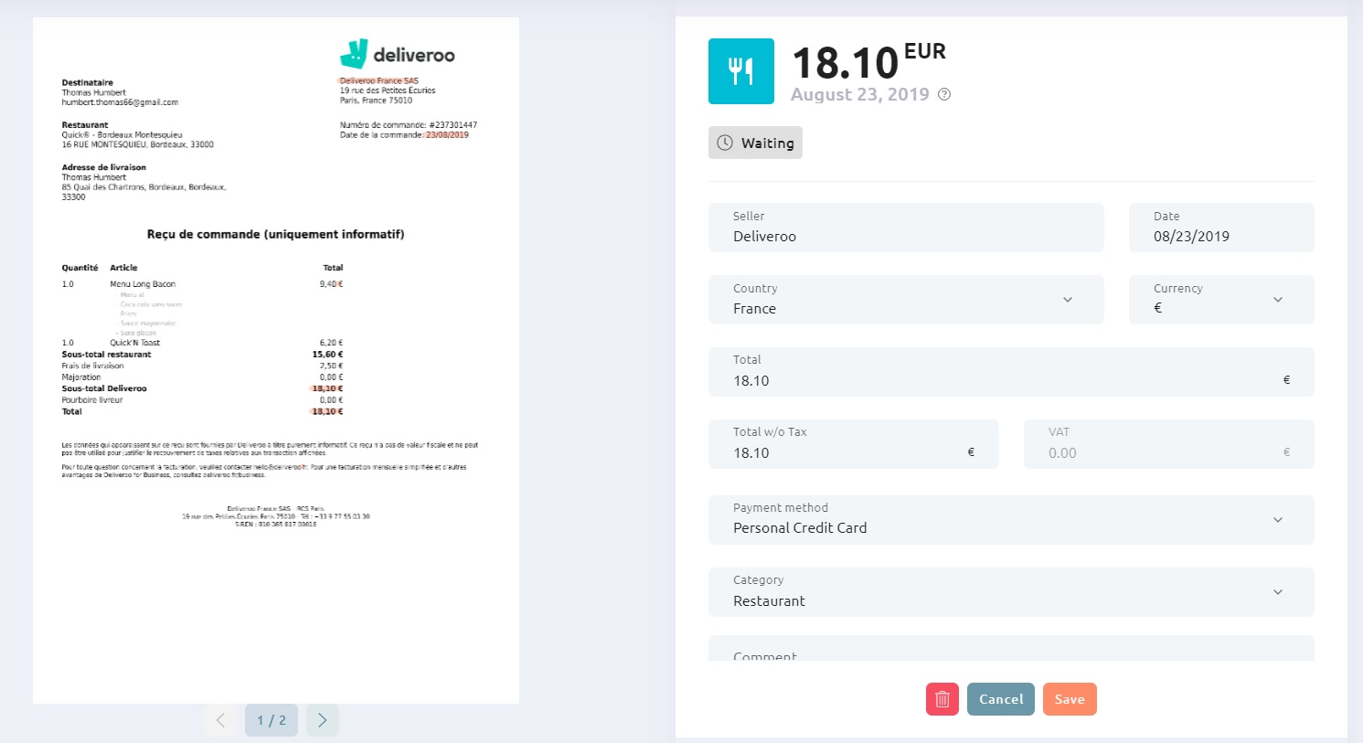Click 'Menu Long Bacon' item on receipt

point(143,284)
